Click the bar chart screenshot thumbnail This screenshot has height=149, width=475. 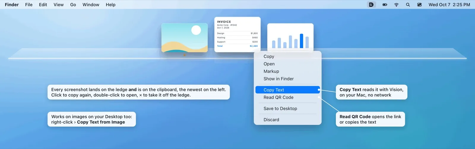click(290, 37)
